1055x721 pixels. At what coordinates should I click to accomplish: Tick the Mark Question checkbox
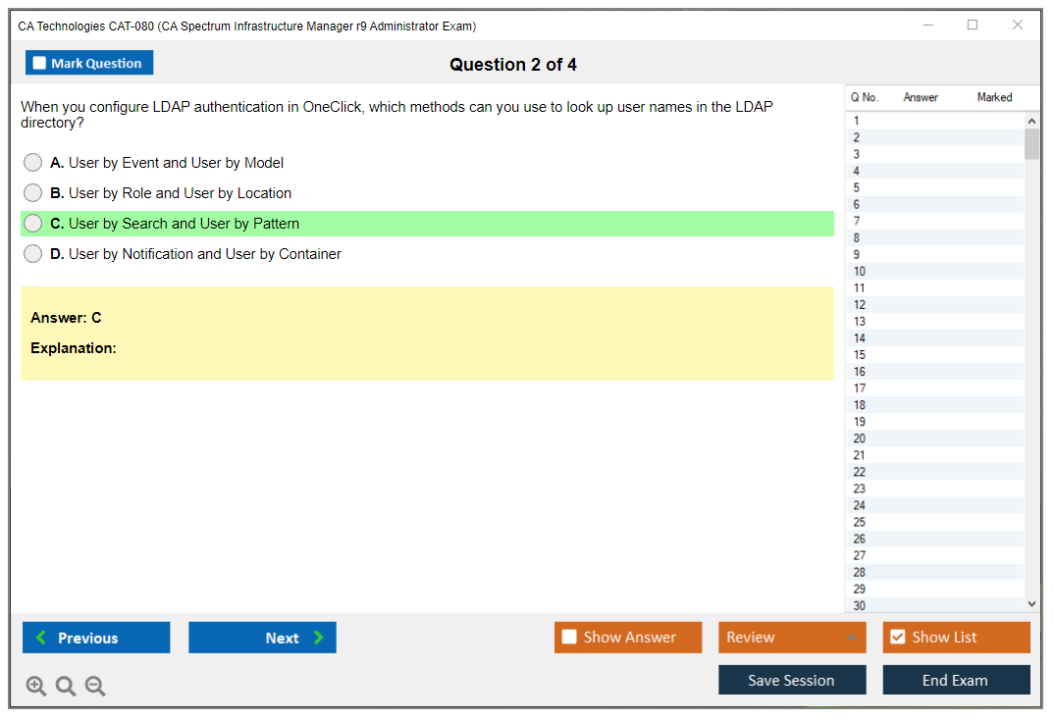pyautogui.click(x=39, y=64)
